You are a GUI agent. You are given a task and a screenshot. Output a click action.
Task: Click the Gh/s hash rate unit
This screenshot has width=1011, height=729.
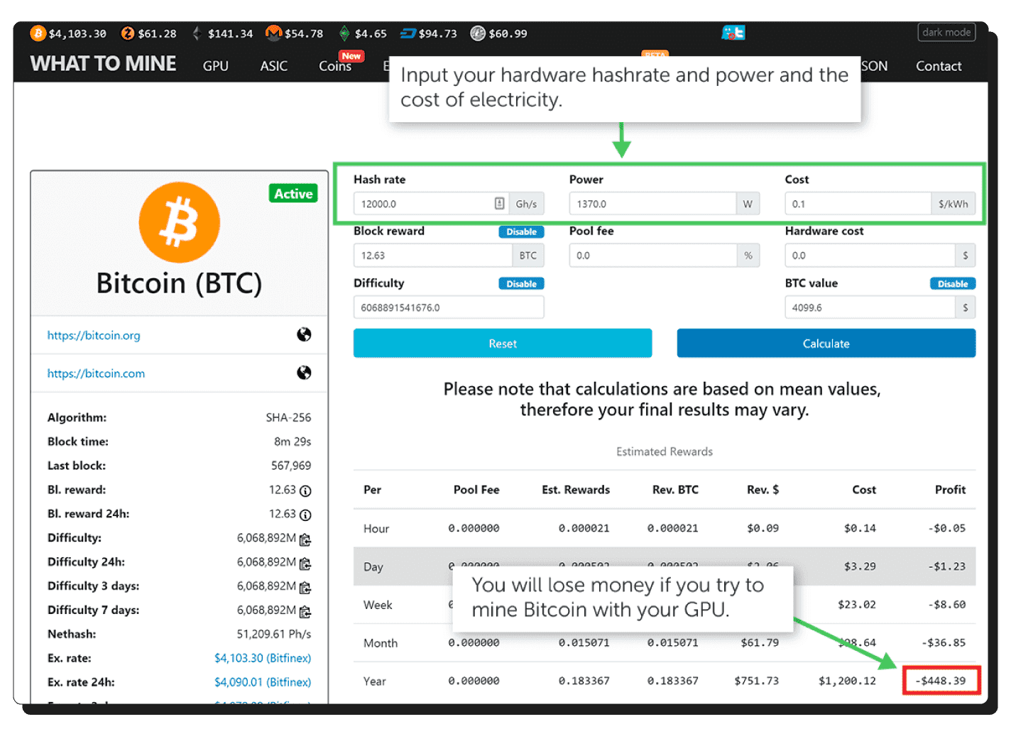click(526, 204)
